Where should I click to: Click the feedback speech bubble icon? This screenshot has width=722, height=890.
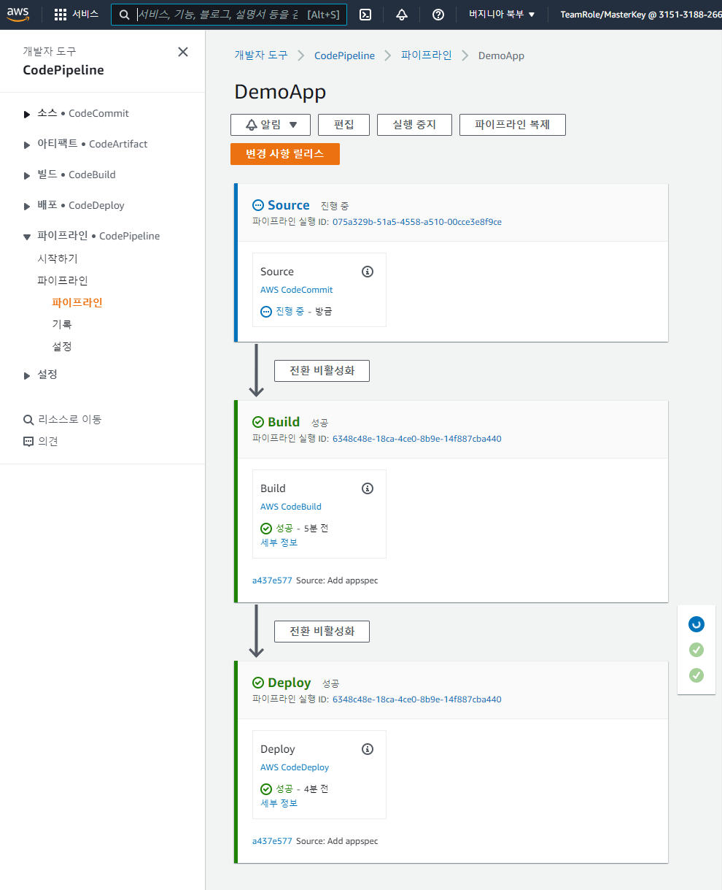[28, 442]
